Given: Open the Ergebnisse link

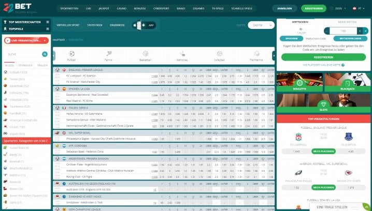Looking at the screenshot, I should (117, 25).
